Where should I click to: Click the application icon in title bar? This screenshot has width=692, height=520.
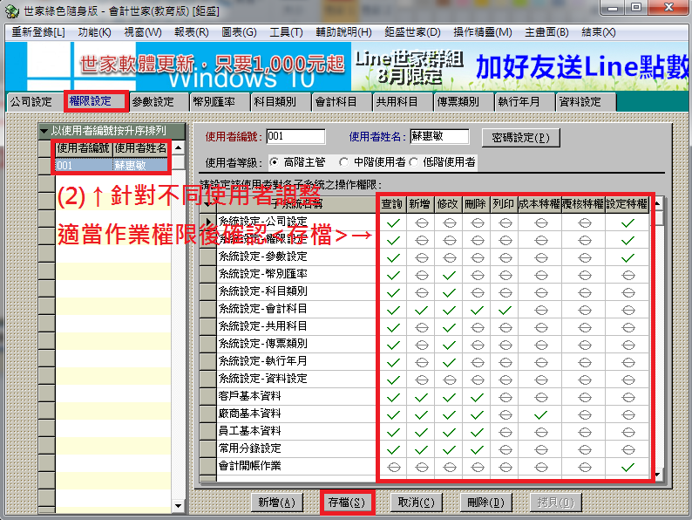click(11, 8)
